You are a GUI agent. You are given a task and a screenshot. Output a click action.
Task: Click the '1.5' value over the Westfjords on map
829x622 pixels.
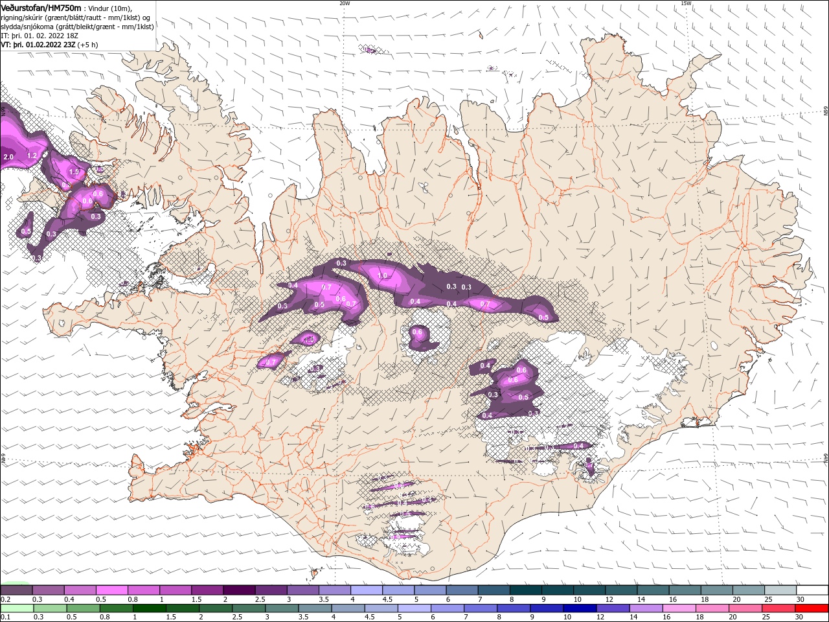[x=74, y=172]
